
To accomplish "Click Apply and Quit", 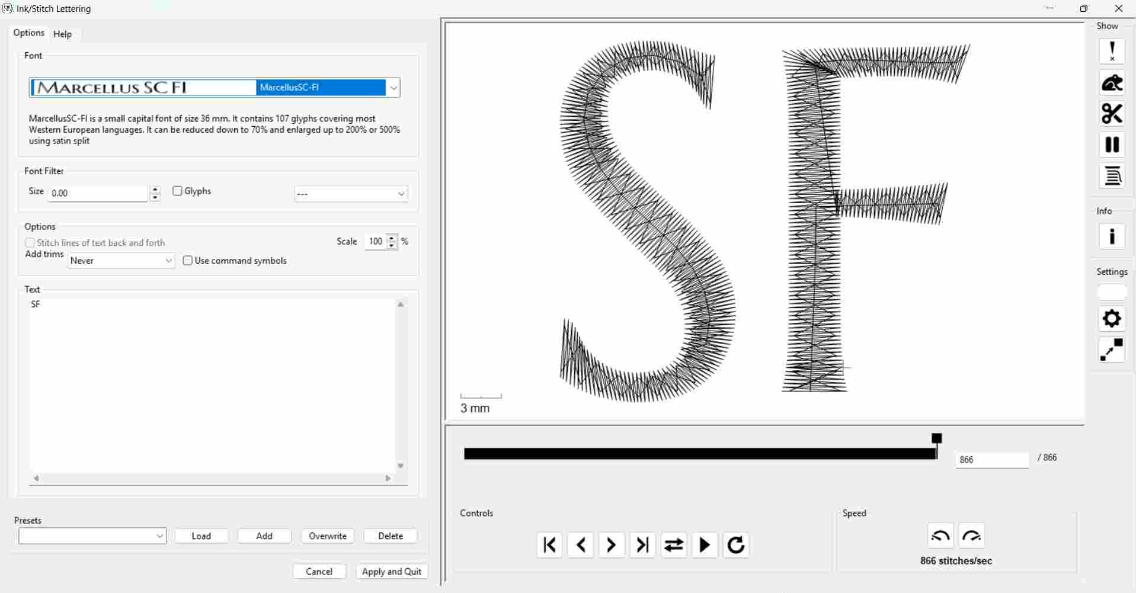I will point(392,571).
